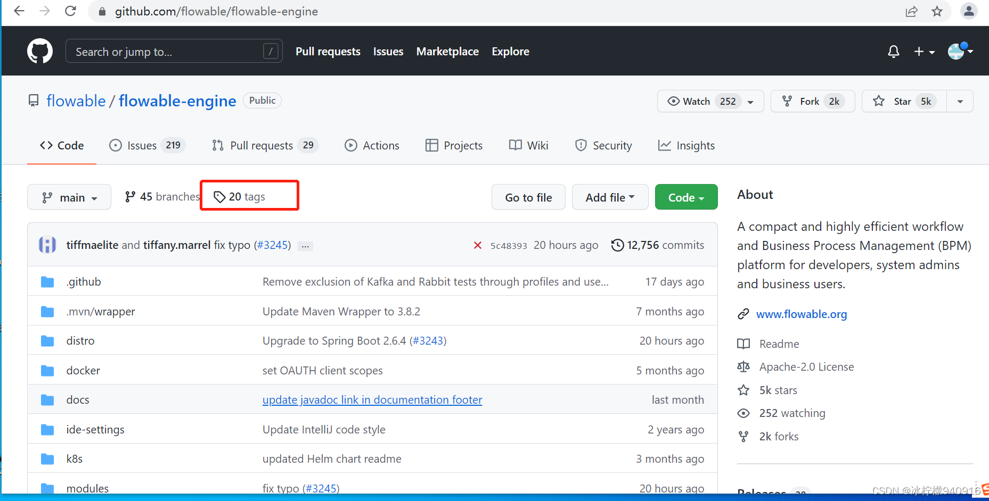The height and width of the screenshot is (501, 989).
Task: Star the repository
Action: (x=904, y=101)
